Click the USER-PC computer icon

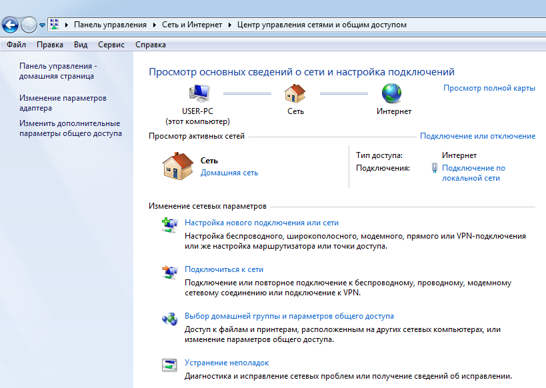pos(199,93)
